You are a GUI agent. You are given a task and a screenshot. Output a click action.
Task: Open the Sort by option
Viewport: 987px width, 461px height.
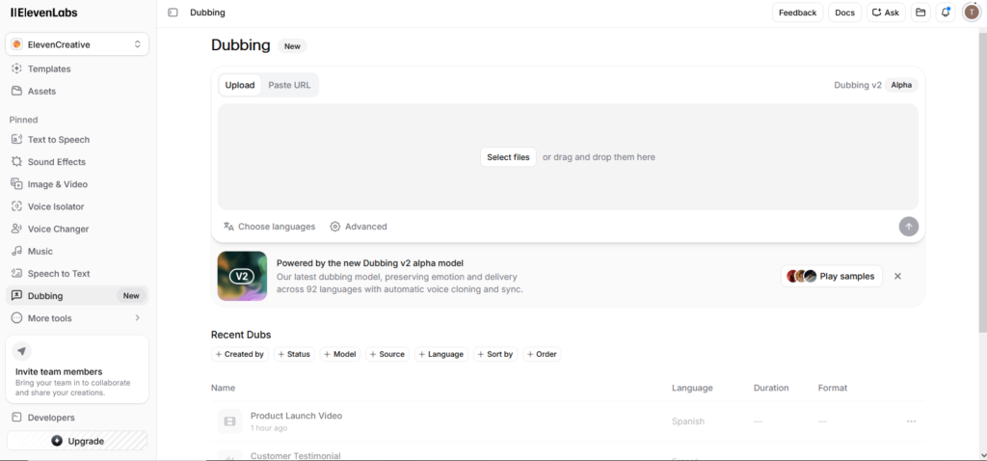pos(496,355)
